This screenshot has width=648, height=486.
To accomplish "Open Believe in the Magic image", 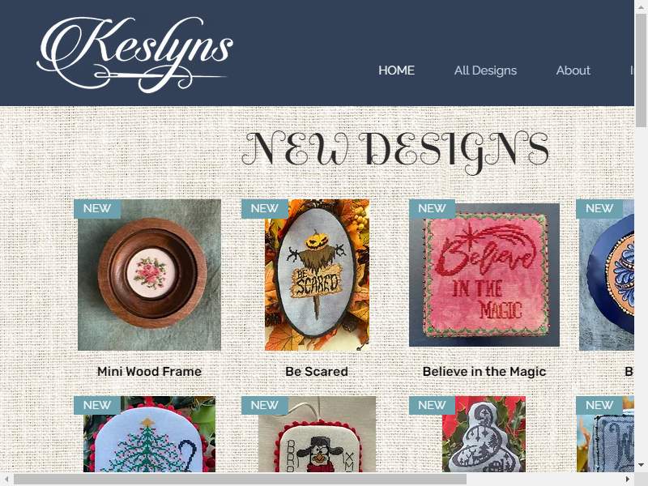I will pyautogui.click(x=484, y=275).
